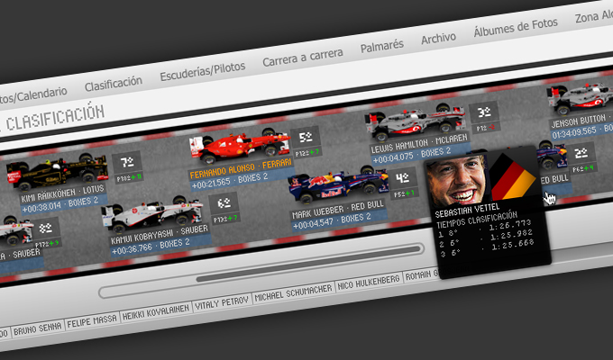Select Fernando Alonso's red Ferrari car
613x360 pixels.
click(240, 146)
